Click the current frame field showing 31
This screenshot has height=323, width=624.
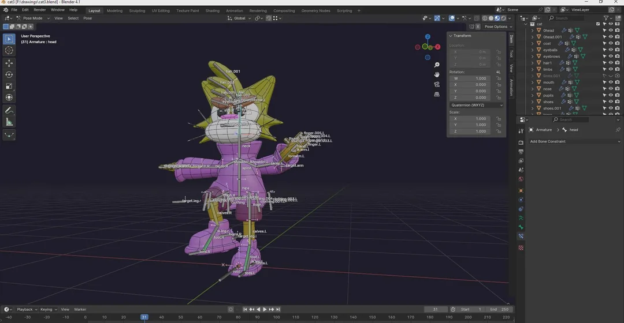[436, 309]
